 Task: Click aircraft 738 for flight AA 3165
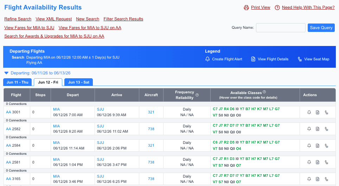point(151,179)
